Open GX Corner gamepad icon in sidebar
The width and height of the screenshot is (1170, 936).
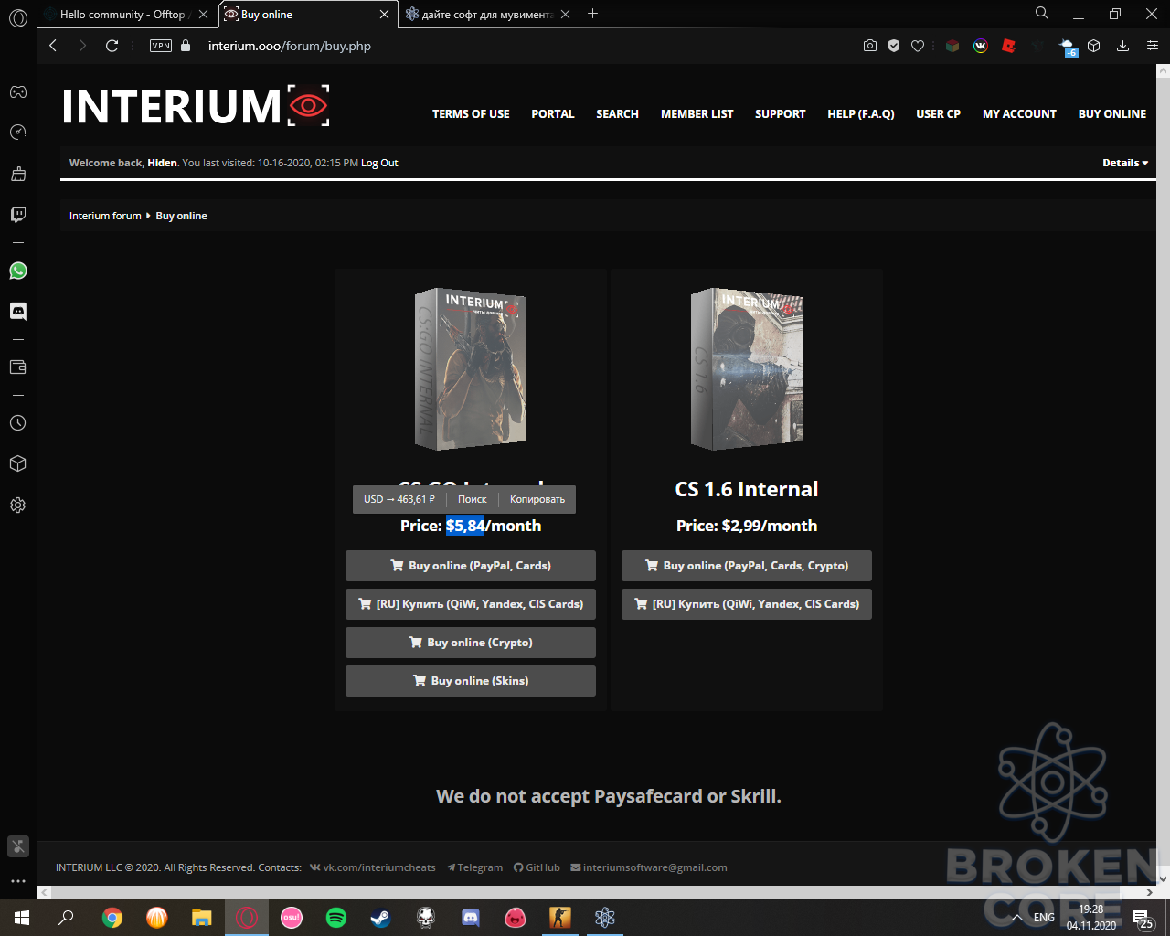[x=17, y=91]
